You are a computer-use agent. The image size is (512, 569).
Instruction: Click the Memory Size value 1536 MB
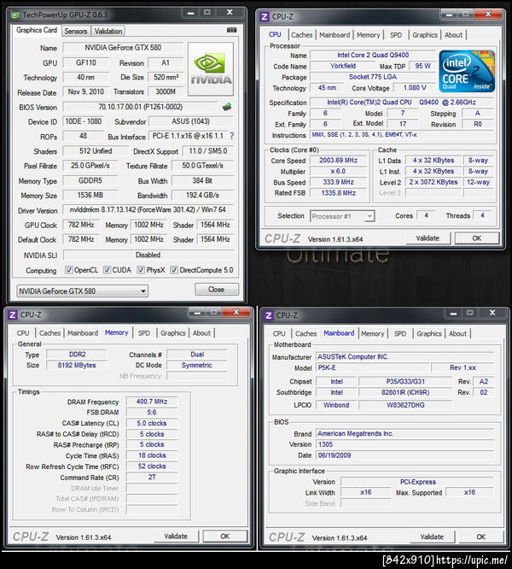tap(90, 196)
